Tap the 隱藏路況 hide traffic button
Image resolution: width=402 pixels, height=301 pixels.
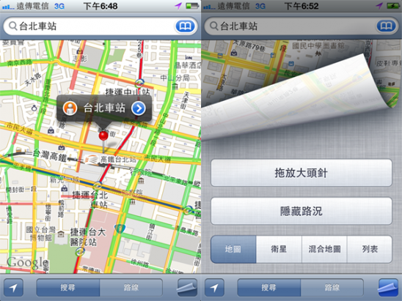301,211
